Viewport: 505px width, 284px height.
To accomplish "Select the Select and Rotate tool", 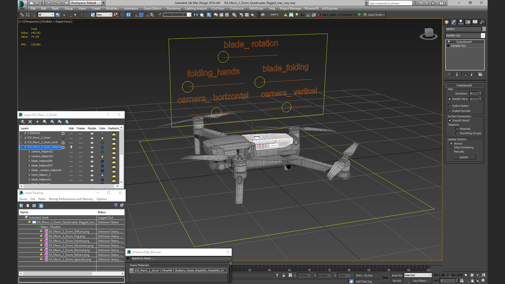I will tap(87, 15).
